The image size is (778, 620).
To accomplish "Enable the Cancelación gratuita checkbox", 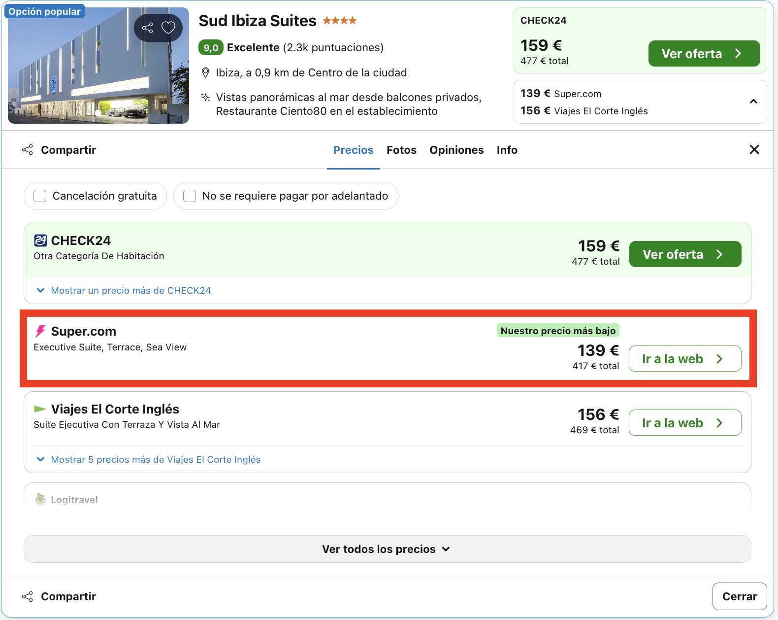I will pos(40,196).
